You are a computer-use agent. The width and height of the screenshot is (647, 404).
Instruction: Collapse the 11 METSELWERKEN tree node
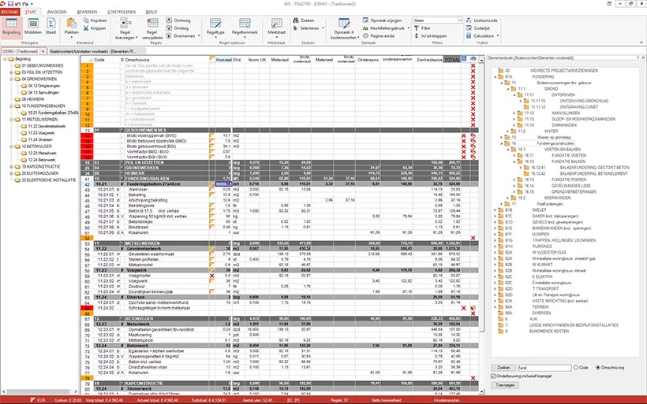tap(11, 120)
